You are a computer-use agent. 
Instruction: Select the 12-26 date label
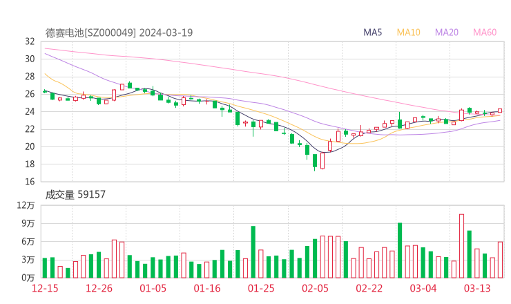pos(99,288)
